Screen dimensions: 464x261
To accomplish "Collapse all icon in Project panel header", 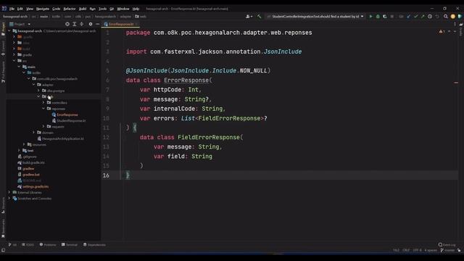I will point(82,24).
